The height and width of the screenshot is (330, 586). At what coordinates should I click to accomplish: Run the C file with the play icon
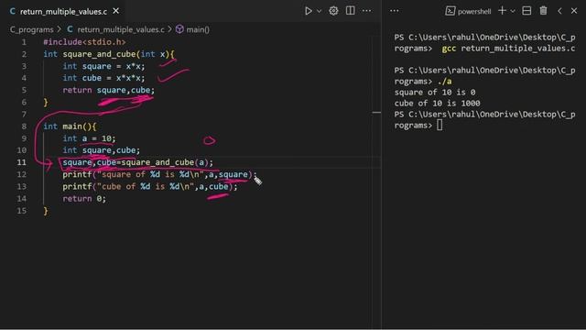point(309,11)
